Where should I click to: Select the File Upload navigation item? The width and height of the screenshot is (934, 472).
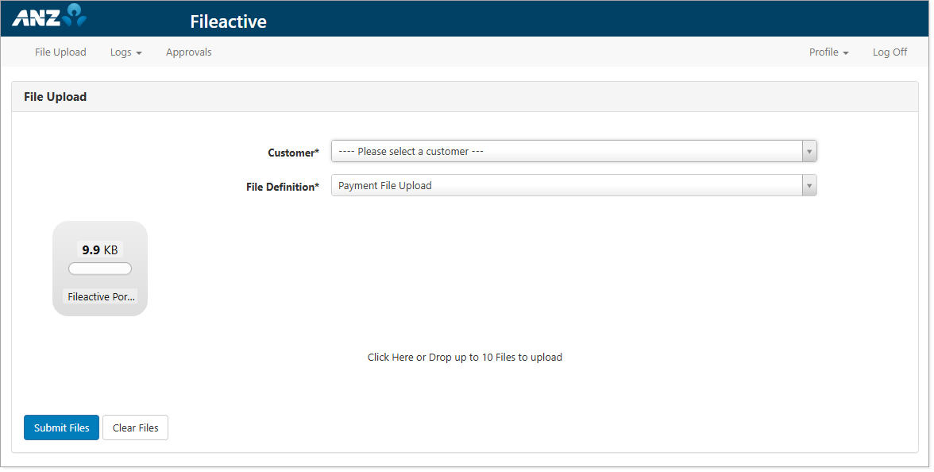(60, 52)
